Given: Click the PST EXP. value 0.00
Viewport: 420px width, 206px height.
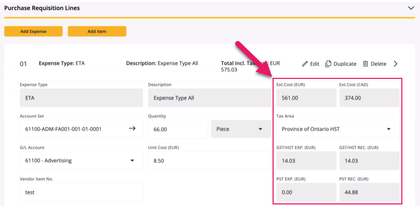Looking at the screenshot, I should 306,193.
